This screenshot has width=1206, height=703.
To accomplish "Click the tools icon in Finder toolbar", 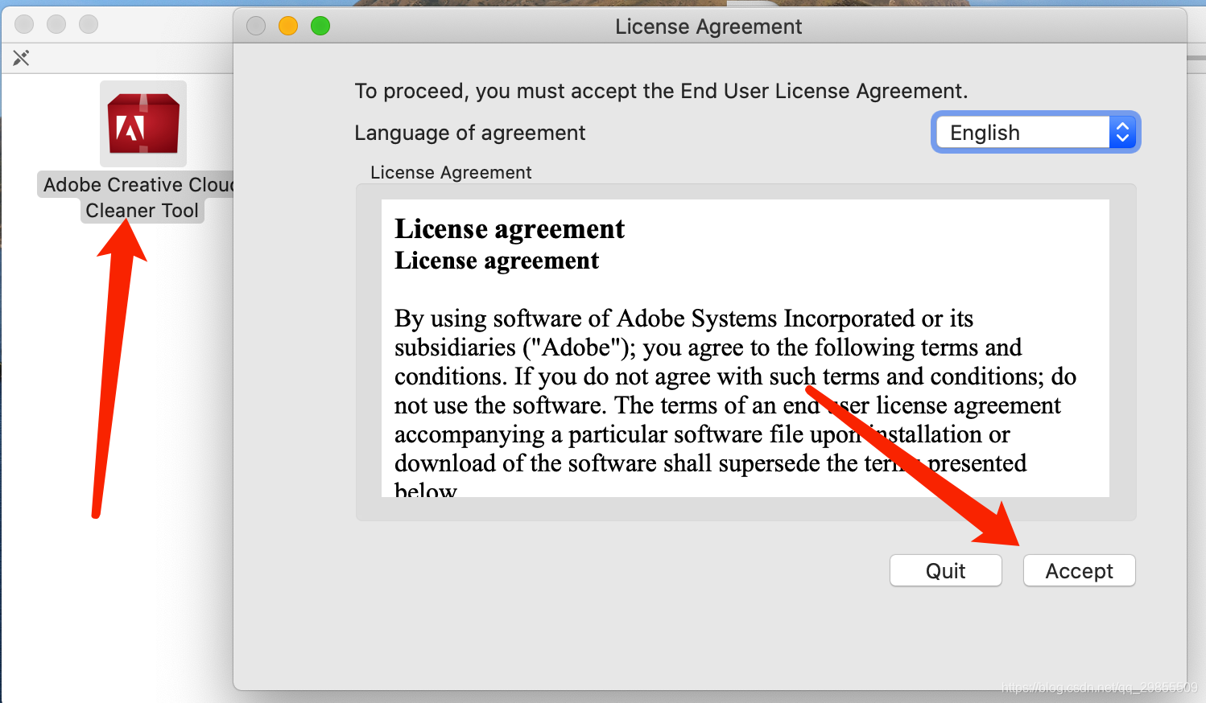I will (21, 58).
